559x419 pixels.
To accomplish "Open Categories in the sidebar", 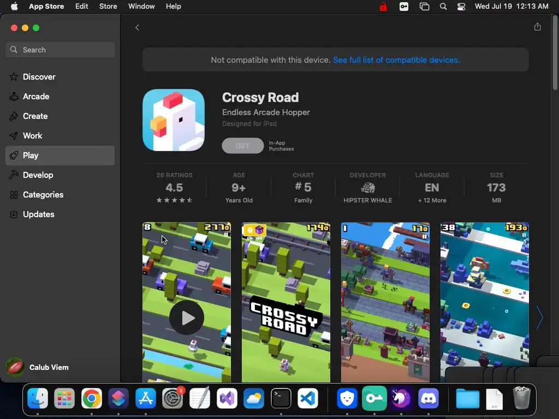I will (x=60, y=195).
